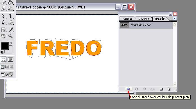Viewport: 196px width, 109px height.
Task: Open the Calques tab
Action: click(x=127, y=19)
